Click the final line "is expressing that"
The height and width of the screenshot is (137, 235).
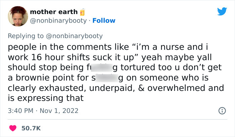45,98
